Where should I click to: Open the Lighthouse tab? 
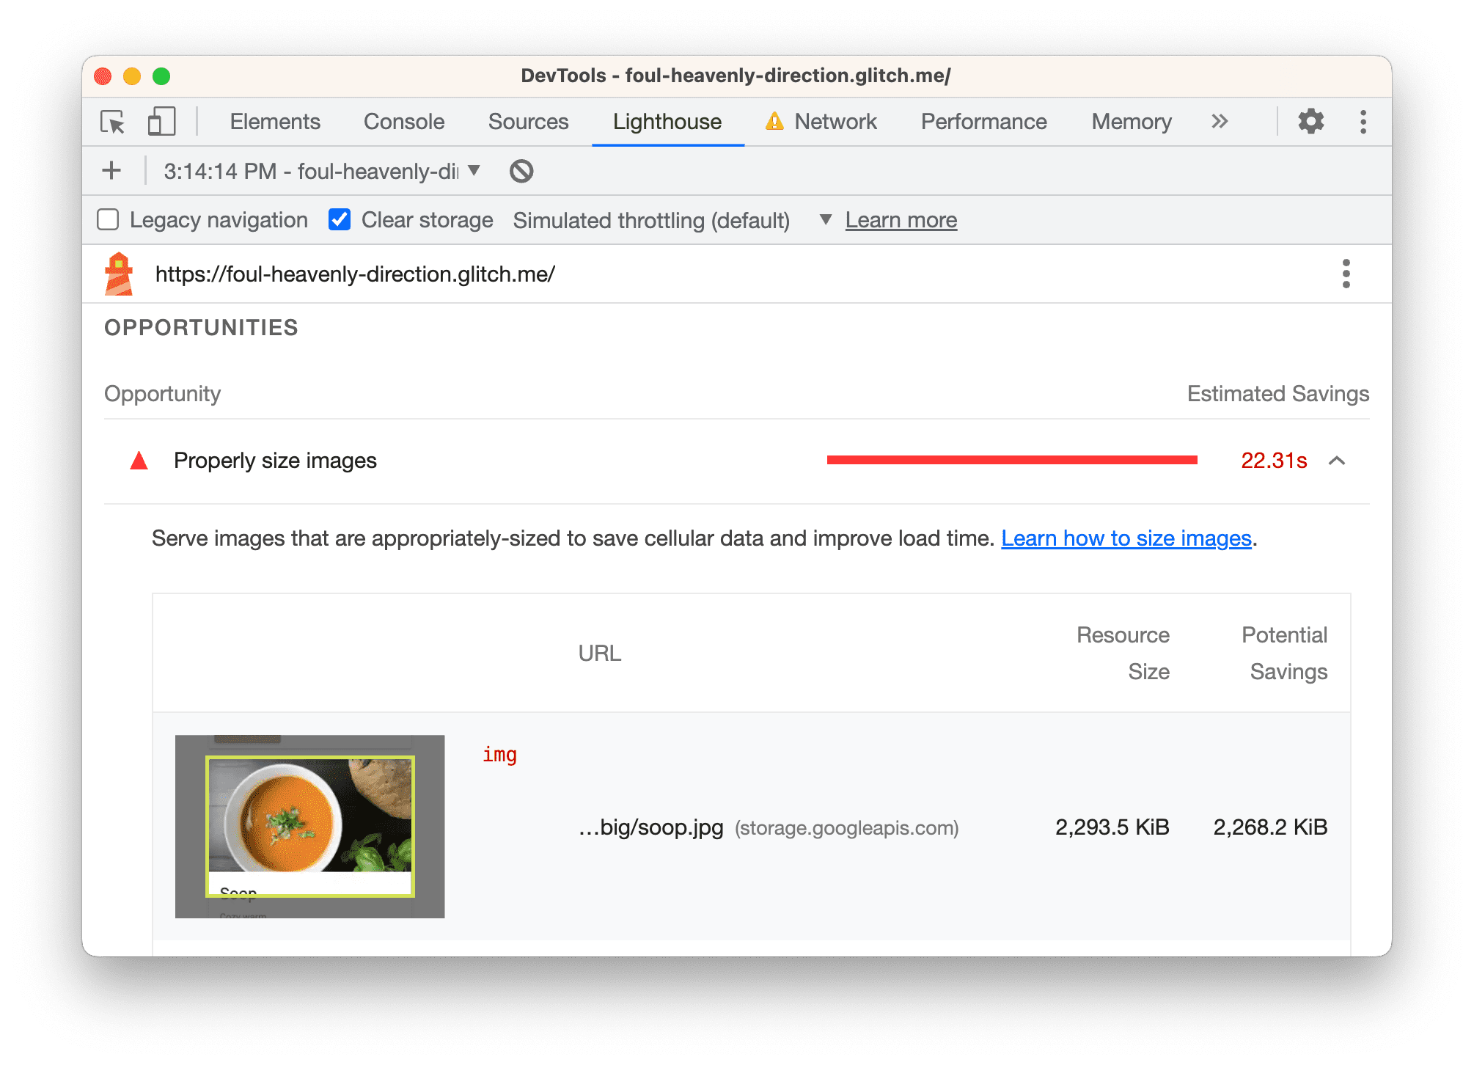coord(667,122)
